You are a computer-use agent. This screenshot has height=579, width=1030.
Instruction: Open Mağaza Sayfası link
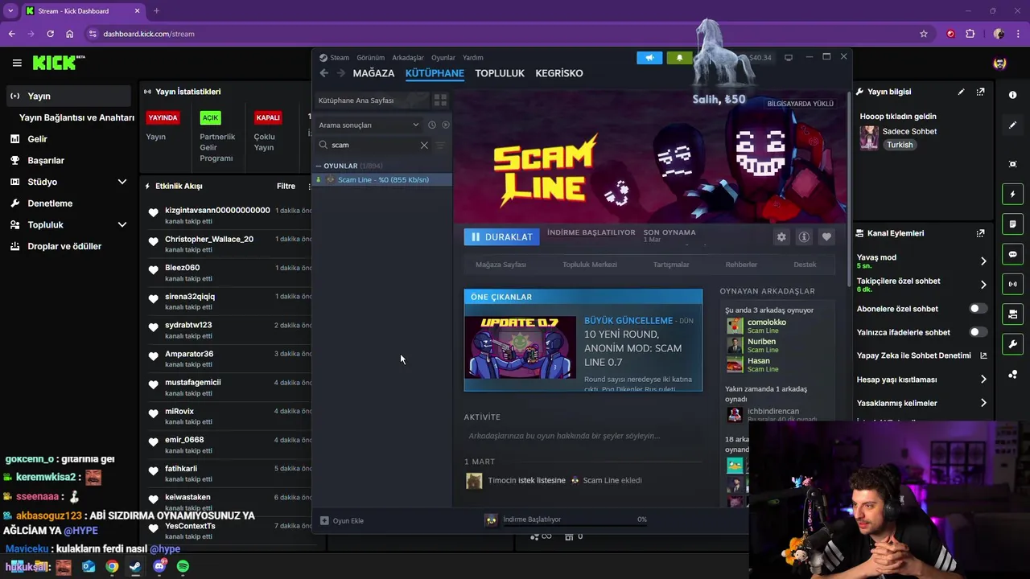click(x=501, y=265)
